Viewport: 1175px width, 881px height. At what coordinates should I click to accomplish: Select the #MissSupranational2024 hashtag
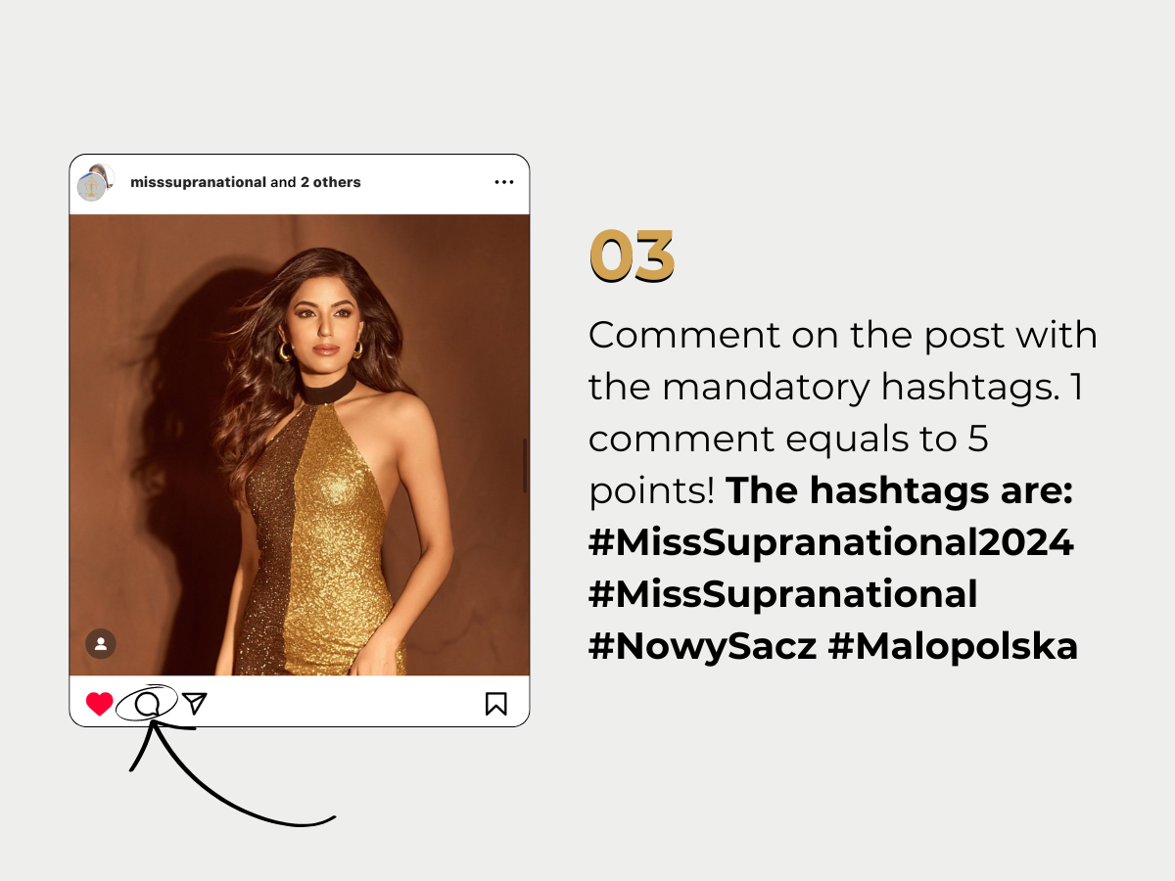(x=831, y=542)
